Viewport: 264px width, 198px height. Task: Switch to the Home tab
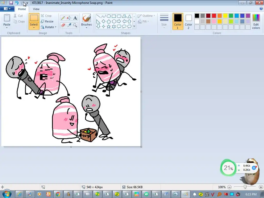click(22, 9)
